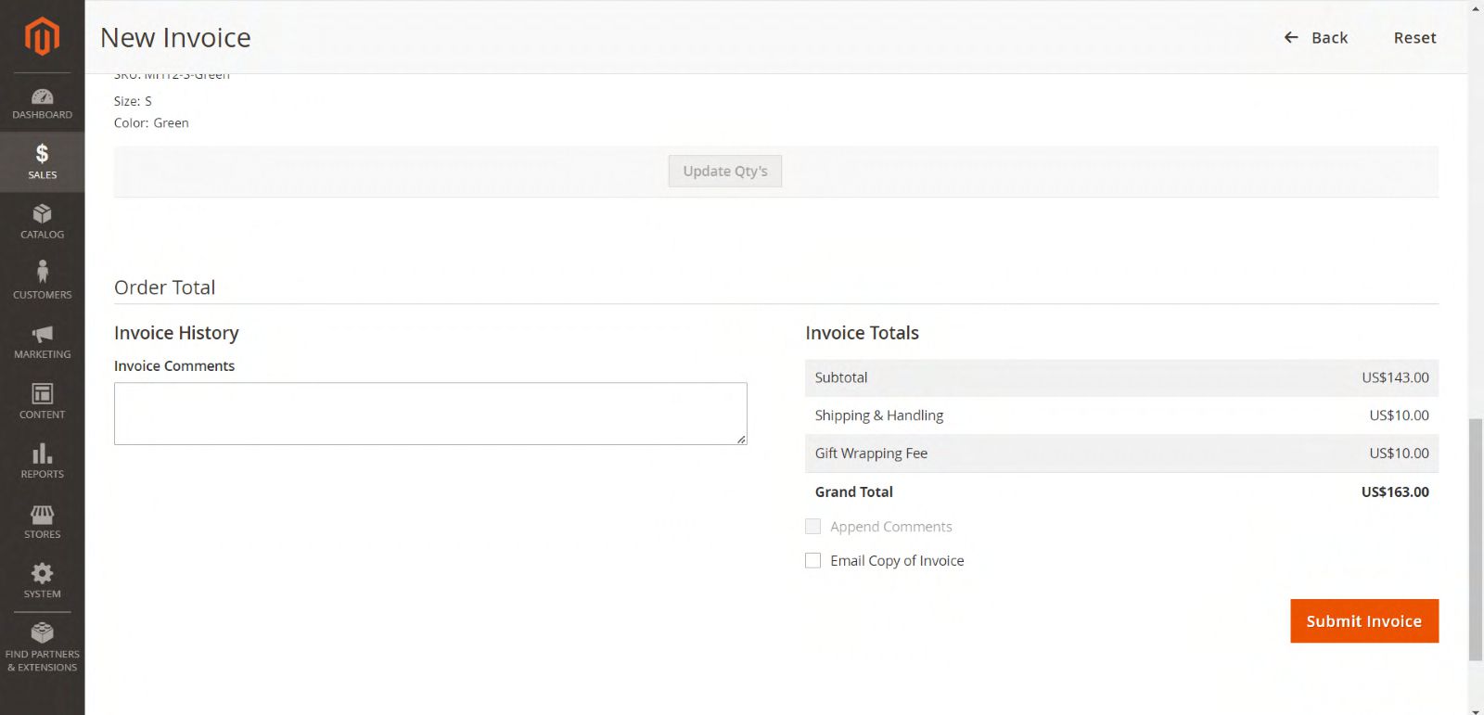Open the System gear icon
1484x715 pixels.
click(x=42, y=573)
